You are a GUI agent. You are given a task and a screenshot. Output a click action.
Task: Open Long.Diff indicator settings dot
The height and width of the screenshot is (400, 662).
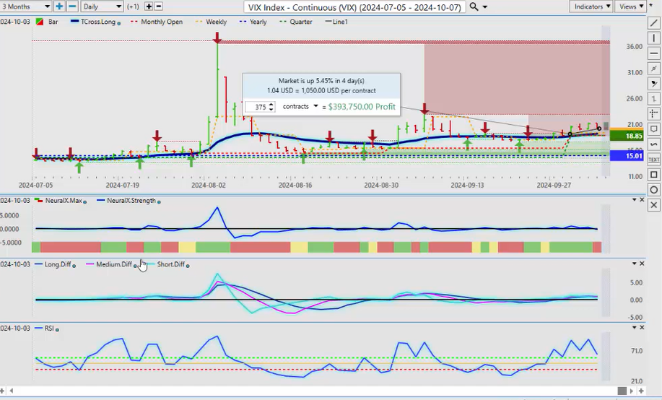(74, 266)
